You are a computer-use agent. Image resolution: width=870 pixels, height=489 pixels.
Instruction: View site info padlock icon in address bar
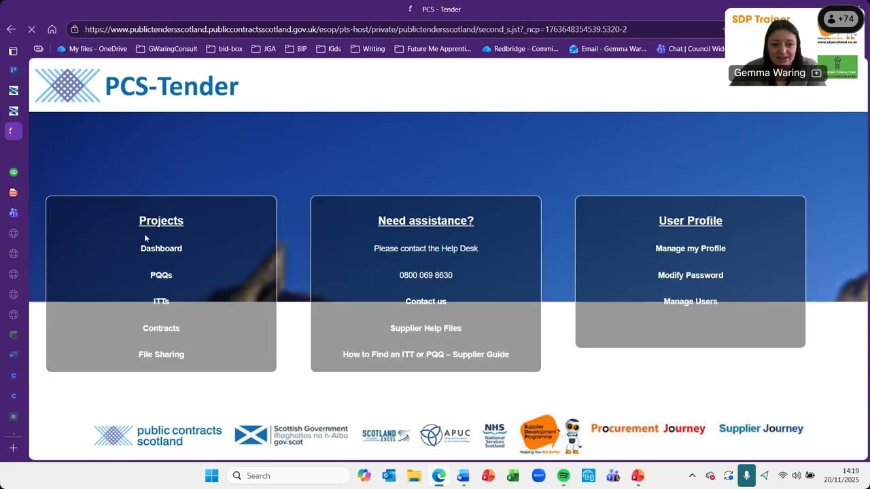click(75, 29)
